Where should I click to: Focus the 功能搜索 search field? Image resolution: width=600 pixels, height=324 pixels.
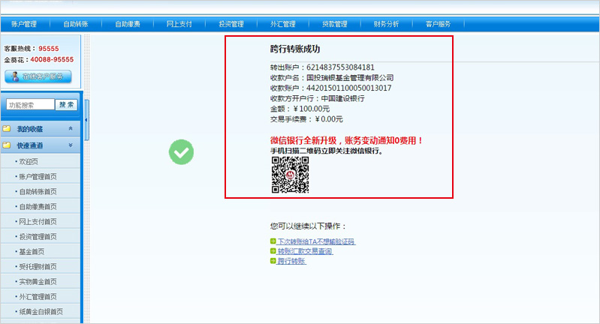coord(30,105)
